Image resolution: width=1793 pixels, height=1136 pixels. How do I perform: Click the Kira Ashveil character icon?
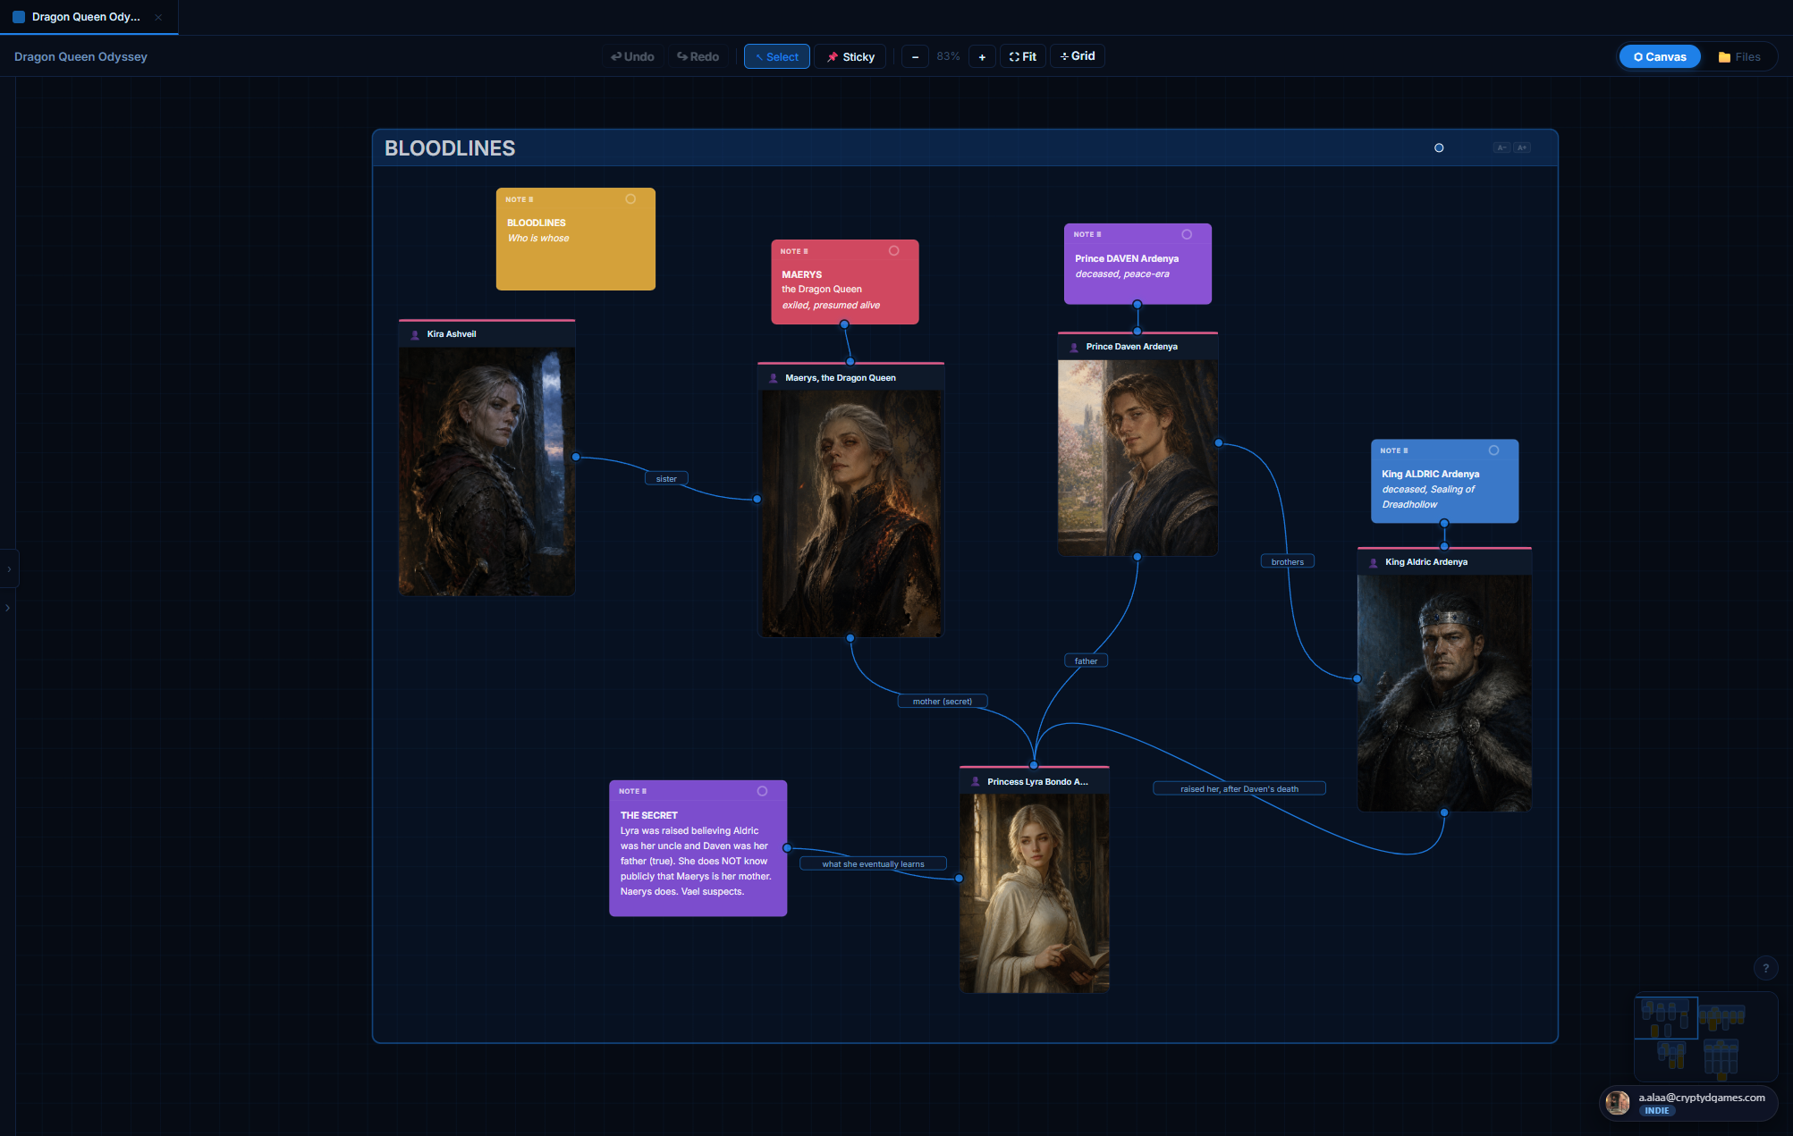(415, 334)
